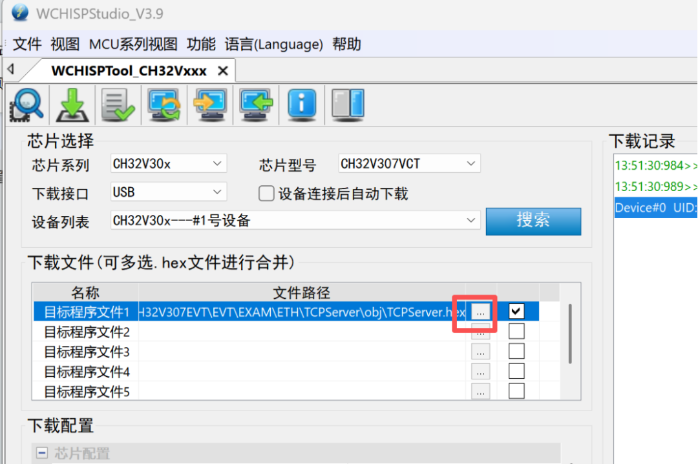The height and width of the screenshot is (464, 698).
Task: Click the 搜索 button
Action: tap(533, 221)
